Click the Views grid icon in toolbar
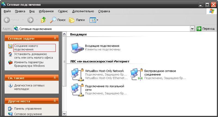 [x=93, y=20]
